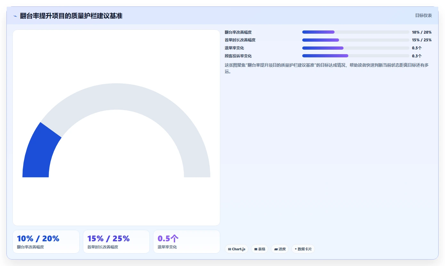Click the icon inside the 表格 chip
Screen dimensions: 445x266
point(256,249)
